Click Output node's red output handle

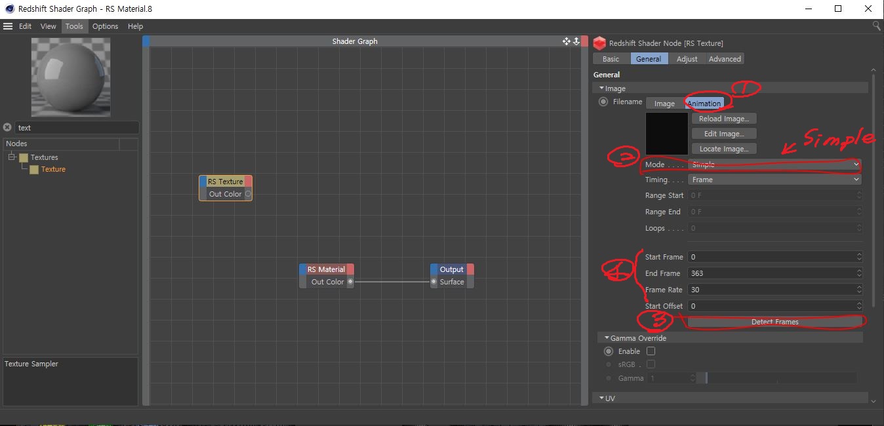(470, 269)
